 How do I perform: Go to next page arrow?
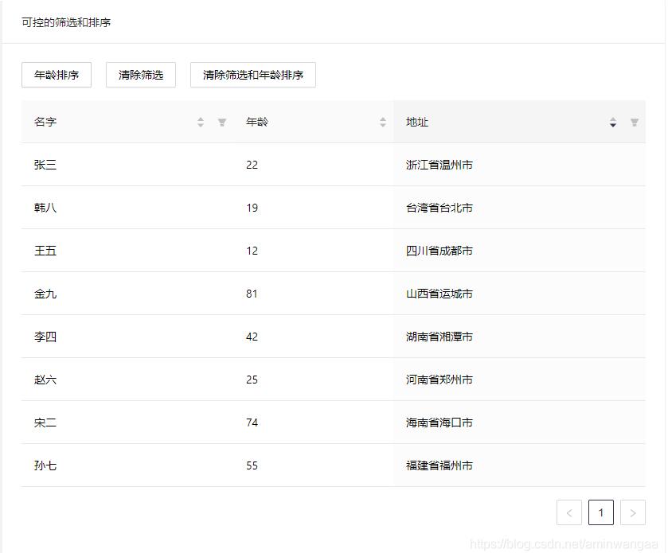coord(633,512)
